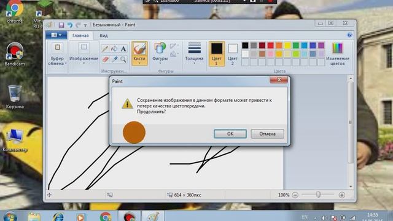Open the Windows Start button
393x221 pixels.
point(10,216)
